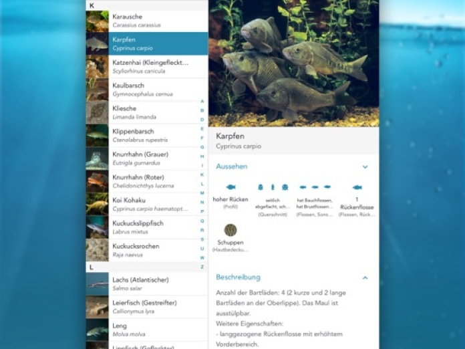This screenshot has height=349, width=465.
Task: Jump to letter Z in index
Action: pos(202,267)
